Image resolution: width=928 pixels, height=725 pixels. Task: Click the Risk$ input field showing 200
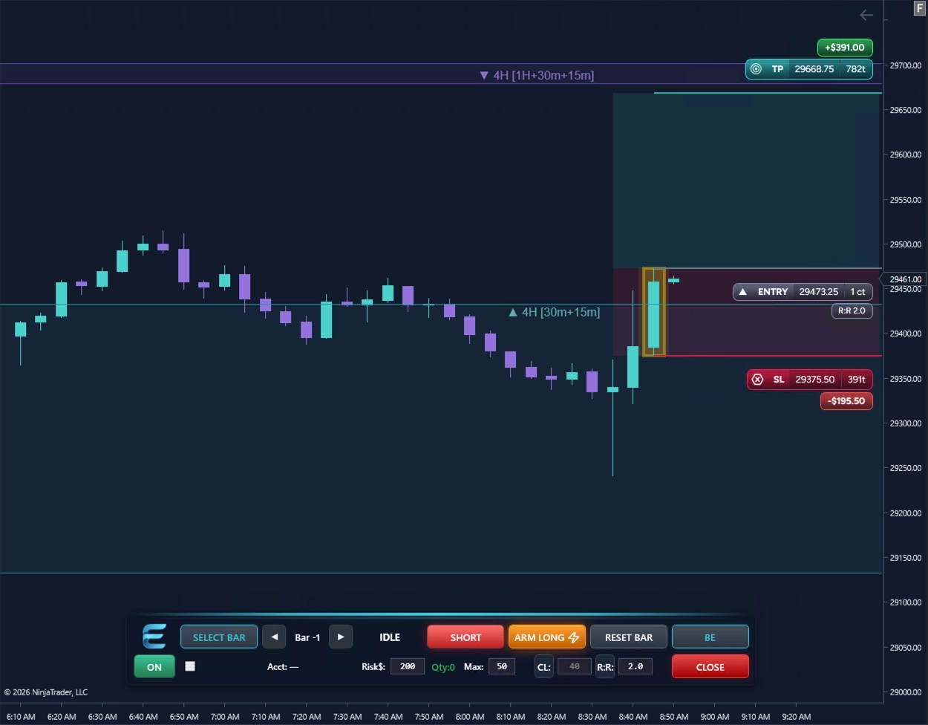pos(408,666)
